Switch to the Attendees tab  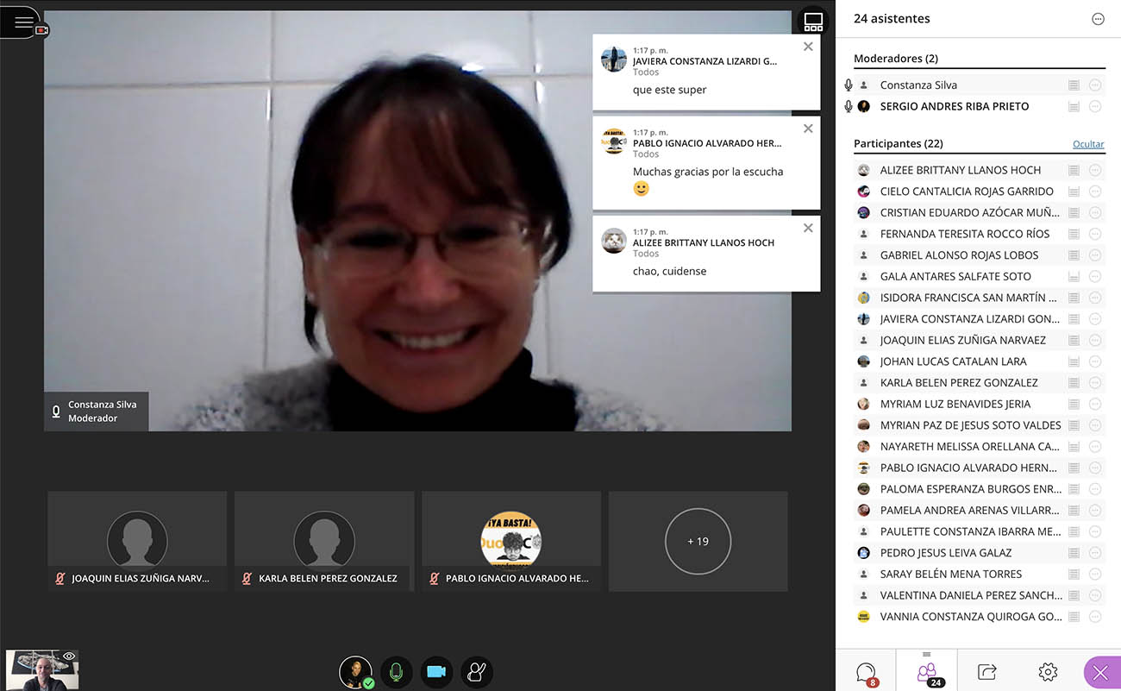coord(927,671)
